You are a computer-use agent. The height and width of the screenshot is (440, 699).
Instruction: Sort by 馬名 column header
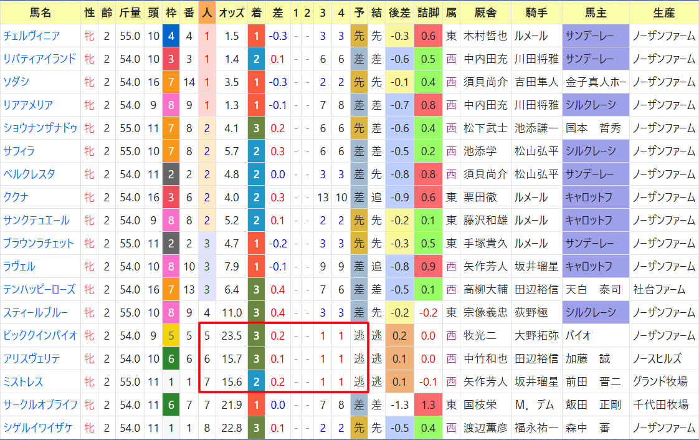(40, 12)
